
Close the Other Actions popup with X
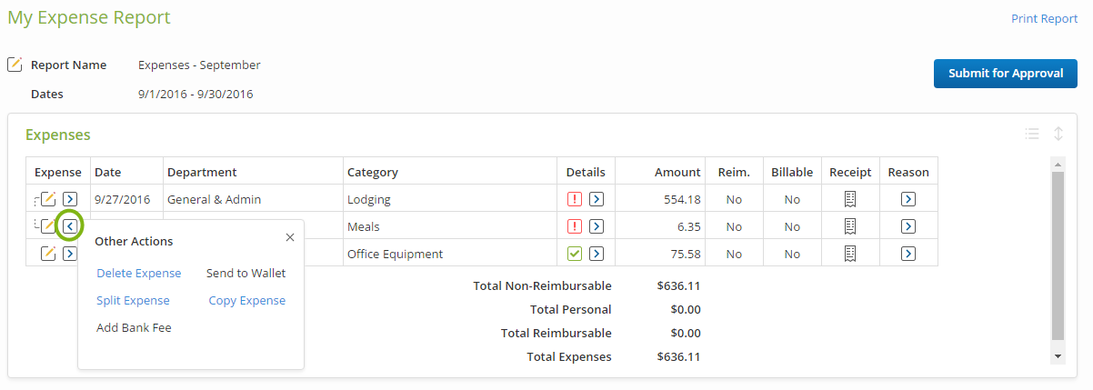coord(290,237)
